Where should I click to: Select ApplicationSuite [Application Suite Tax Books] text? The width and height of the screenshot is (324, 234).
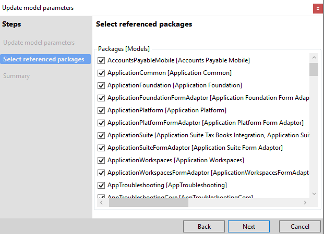(208, 135)
